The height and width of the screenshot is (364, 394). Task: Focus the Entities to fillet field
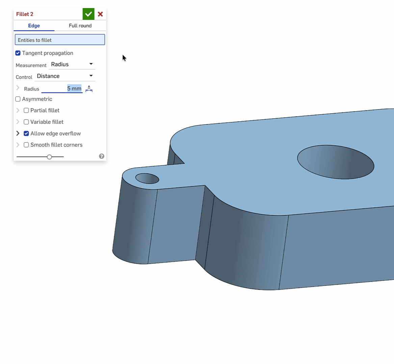click(60, 40)
